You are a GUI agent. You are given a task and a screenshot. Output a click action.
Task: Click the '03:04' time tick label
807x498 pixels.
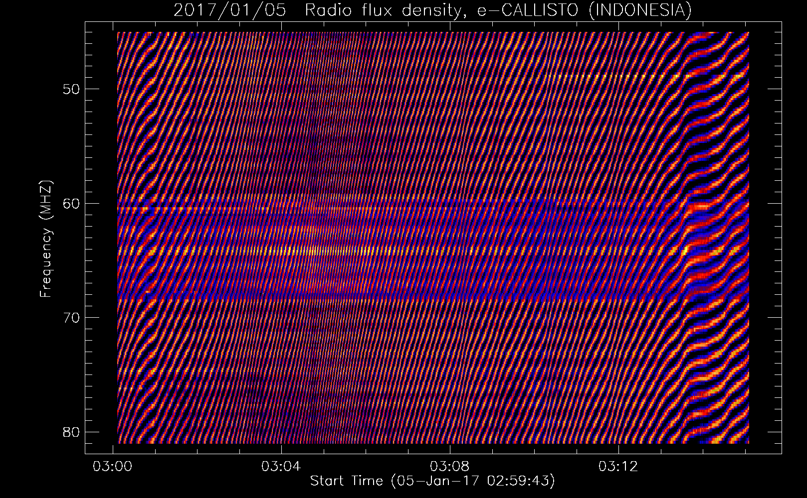tap(281, 467)
